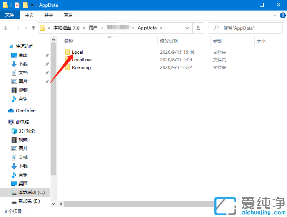Image resolution: width=287 pixels, height=217 pixels.
Task: Open 音乐 under 此电脑
Action: pyautogui.click(x=23, y=175)
